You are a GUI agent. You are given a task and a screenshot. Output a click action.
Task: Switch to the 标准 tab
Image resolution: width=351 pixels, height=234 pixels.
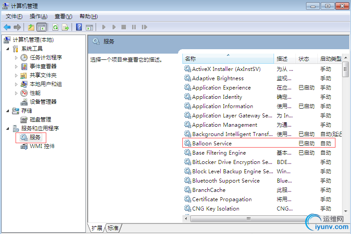pos(113,228)
